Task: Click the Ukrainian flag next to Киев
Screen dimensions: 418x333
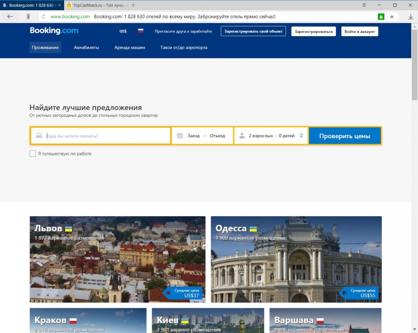Action: 185,320
